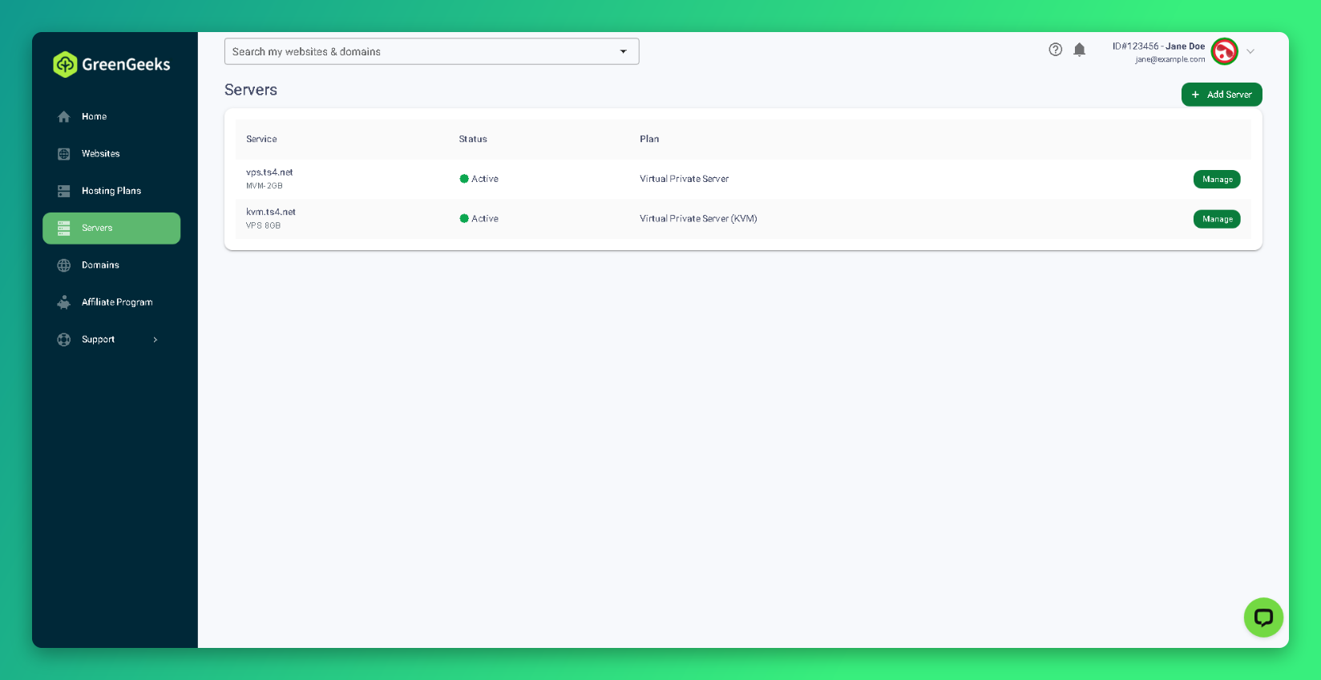Open the live chat bubble

[x=1264, y=617]
